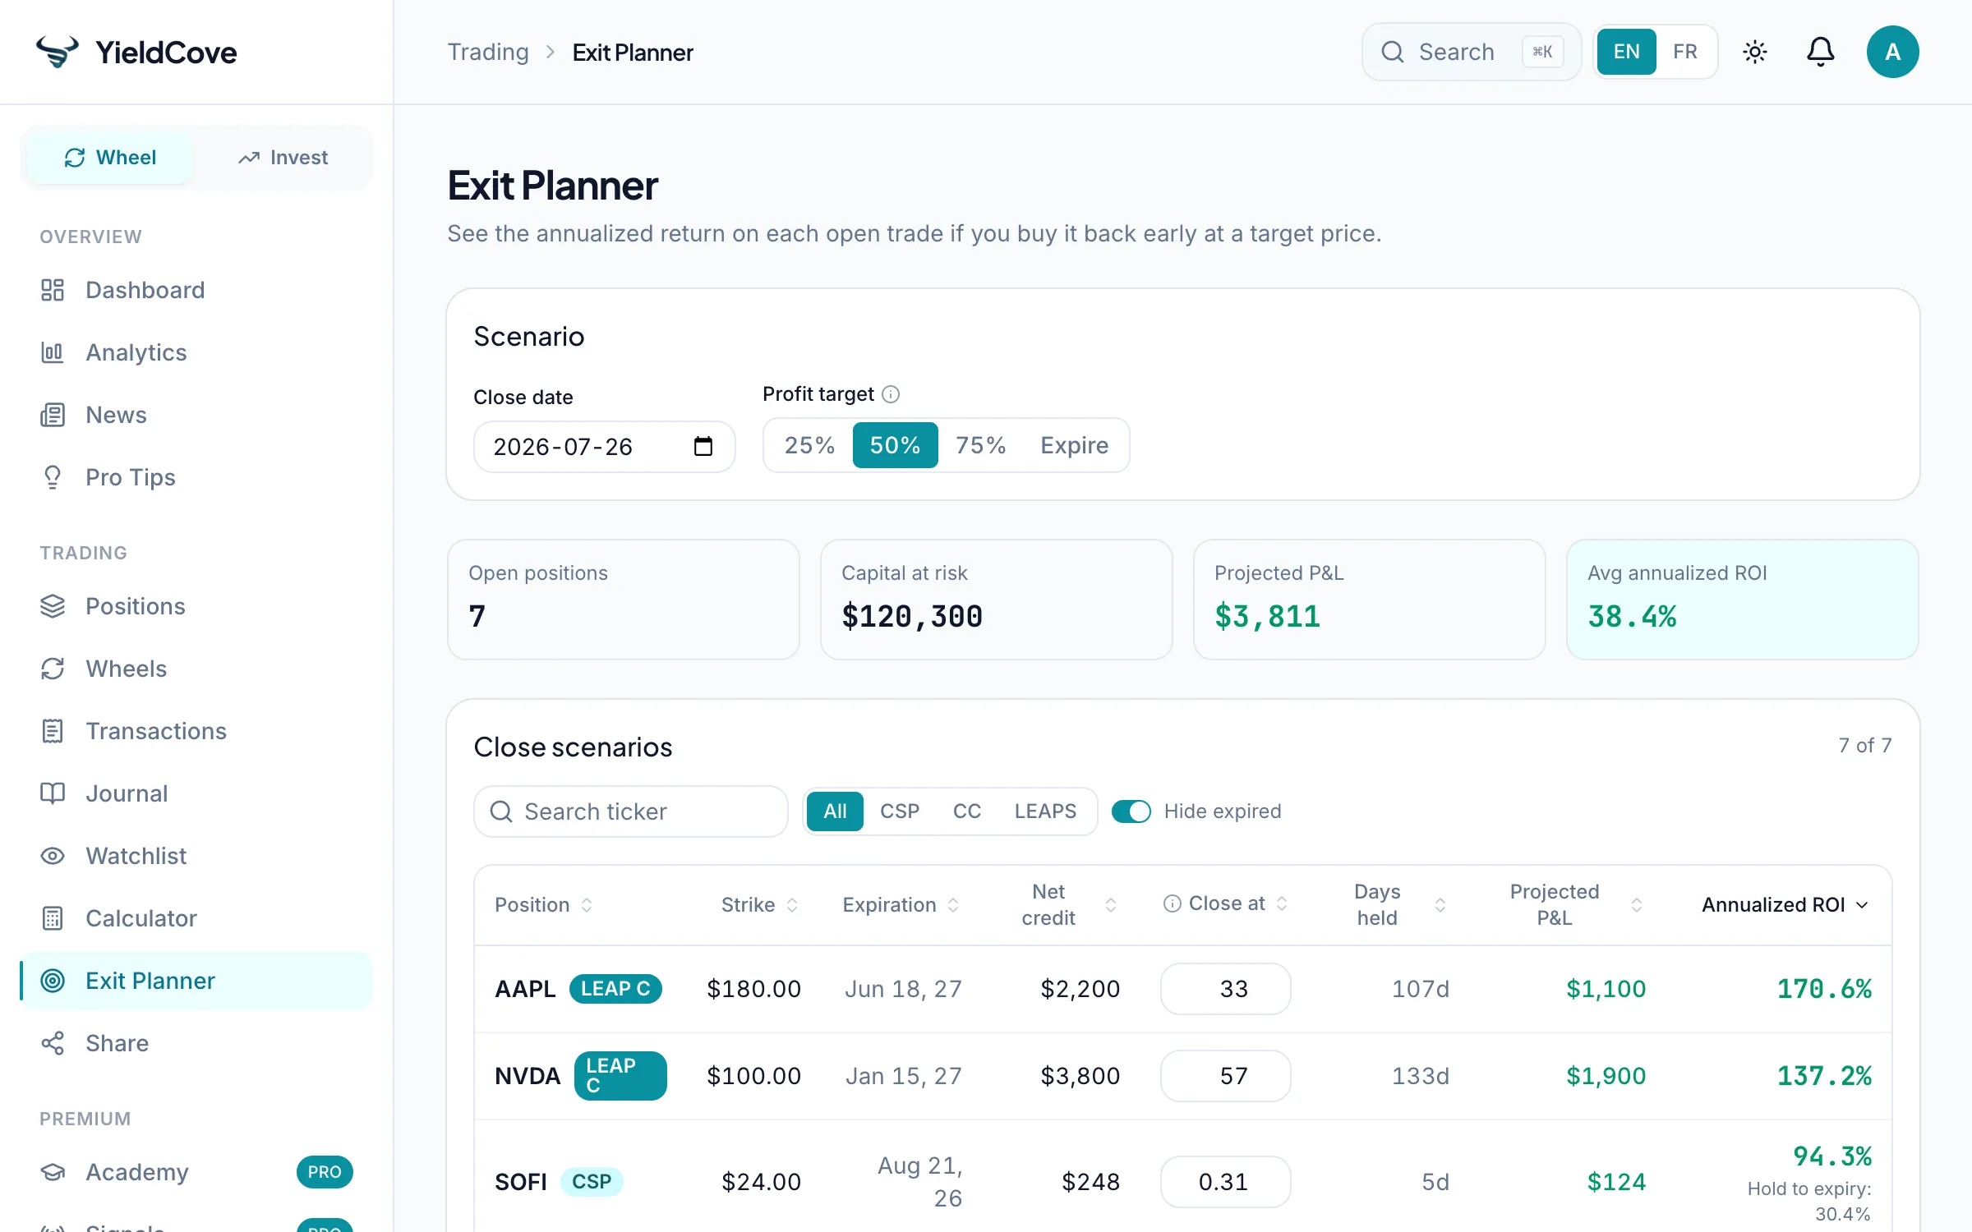Click the Close at column info icon
This screenshot has width=1972, height=1232.
click(1173, 903)
